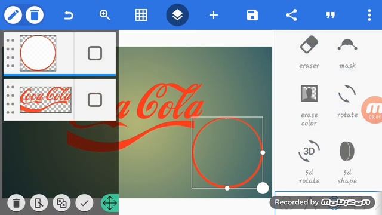Screen dimensions: 382x215
Task: Select the Coca Cola layer thumbnail
Action: [x=45, y=100]
